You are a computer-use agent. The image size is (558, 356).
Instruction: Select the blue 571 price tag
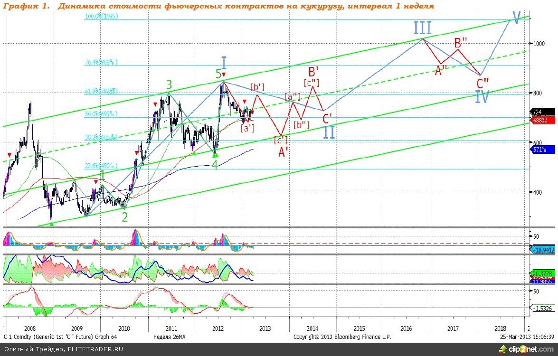coord(542,150)
